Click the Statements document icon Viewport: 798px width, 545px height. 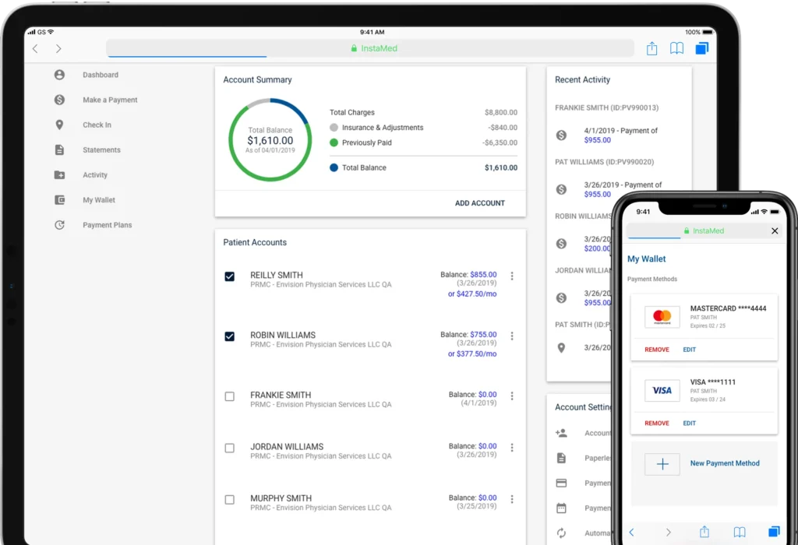[59, 149]
